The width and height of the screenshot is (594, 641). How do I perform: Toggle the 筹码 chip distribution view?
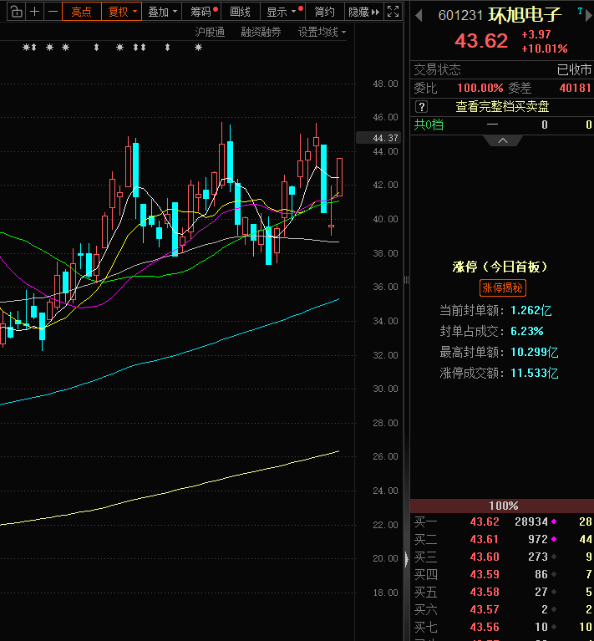[x=201, y=12]
